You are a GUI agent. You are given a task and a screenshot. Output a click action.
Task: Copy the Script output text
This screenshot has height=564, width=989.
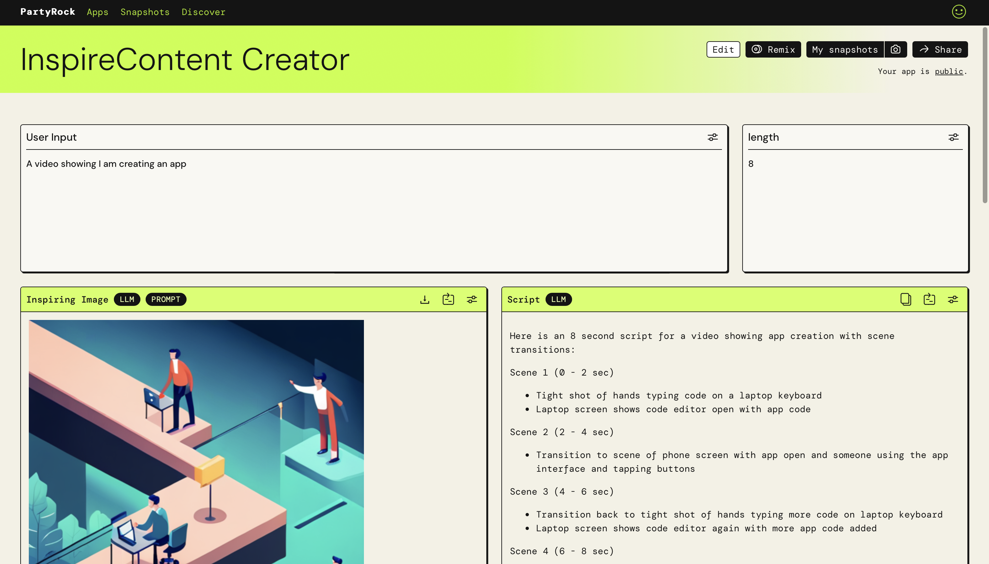tap(906, 299)
